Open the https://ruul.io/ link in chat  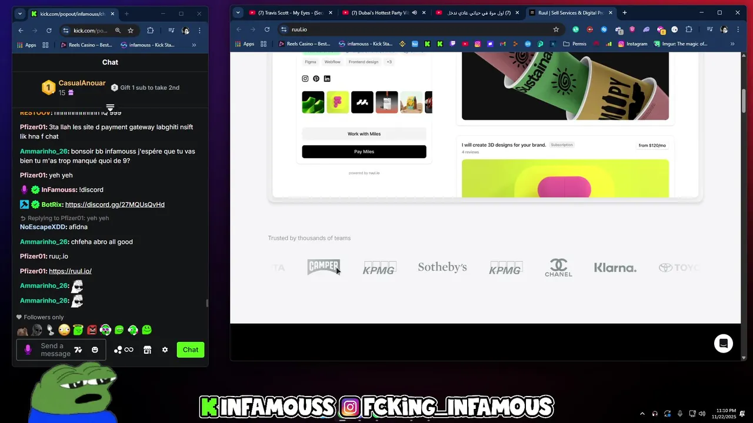click(70, 271)
